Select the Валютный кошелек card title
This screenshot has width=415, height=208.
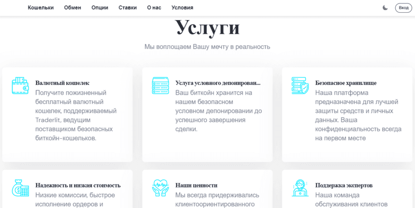(x=62, y=83)
